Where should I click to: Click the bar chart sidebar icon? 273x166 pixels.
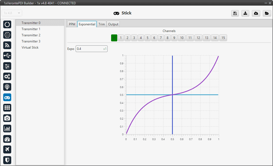point(7,128)
